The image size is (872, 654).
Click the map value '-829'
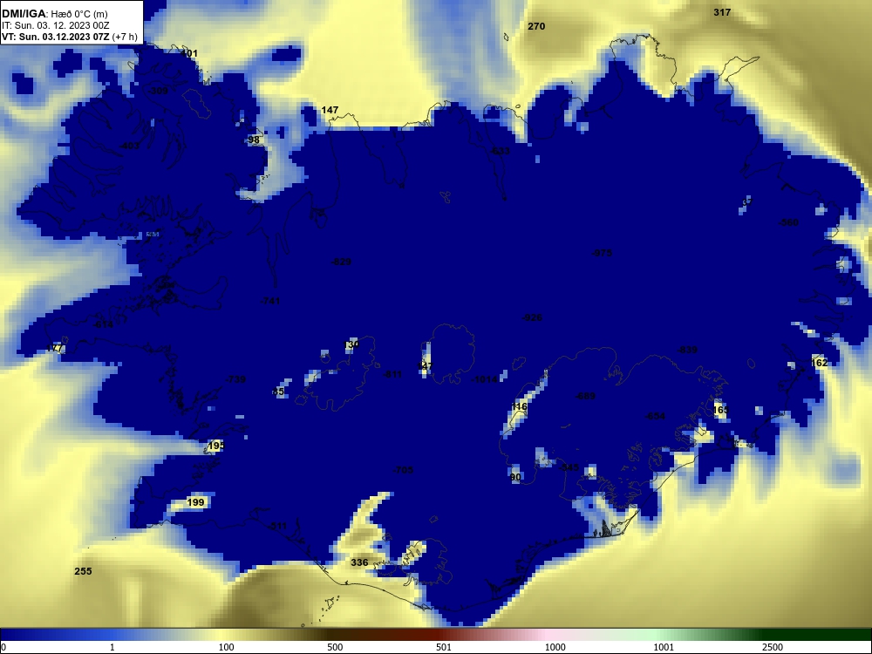[x=340, y=262]
